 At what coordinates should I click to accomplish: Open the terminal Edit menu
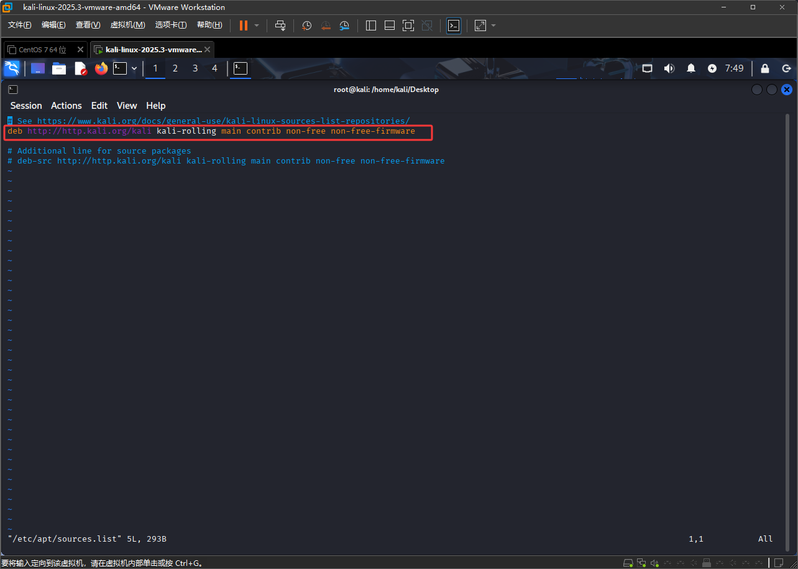coord(99,106)
